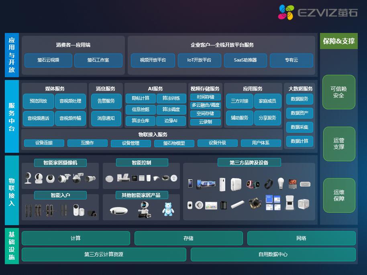Select the 用户体系 box

(x=261, y=143)
